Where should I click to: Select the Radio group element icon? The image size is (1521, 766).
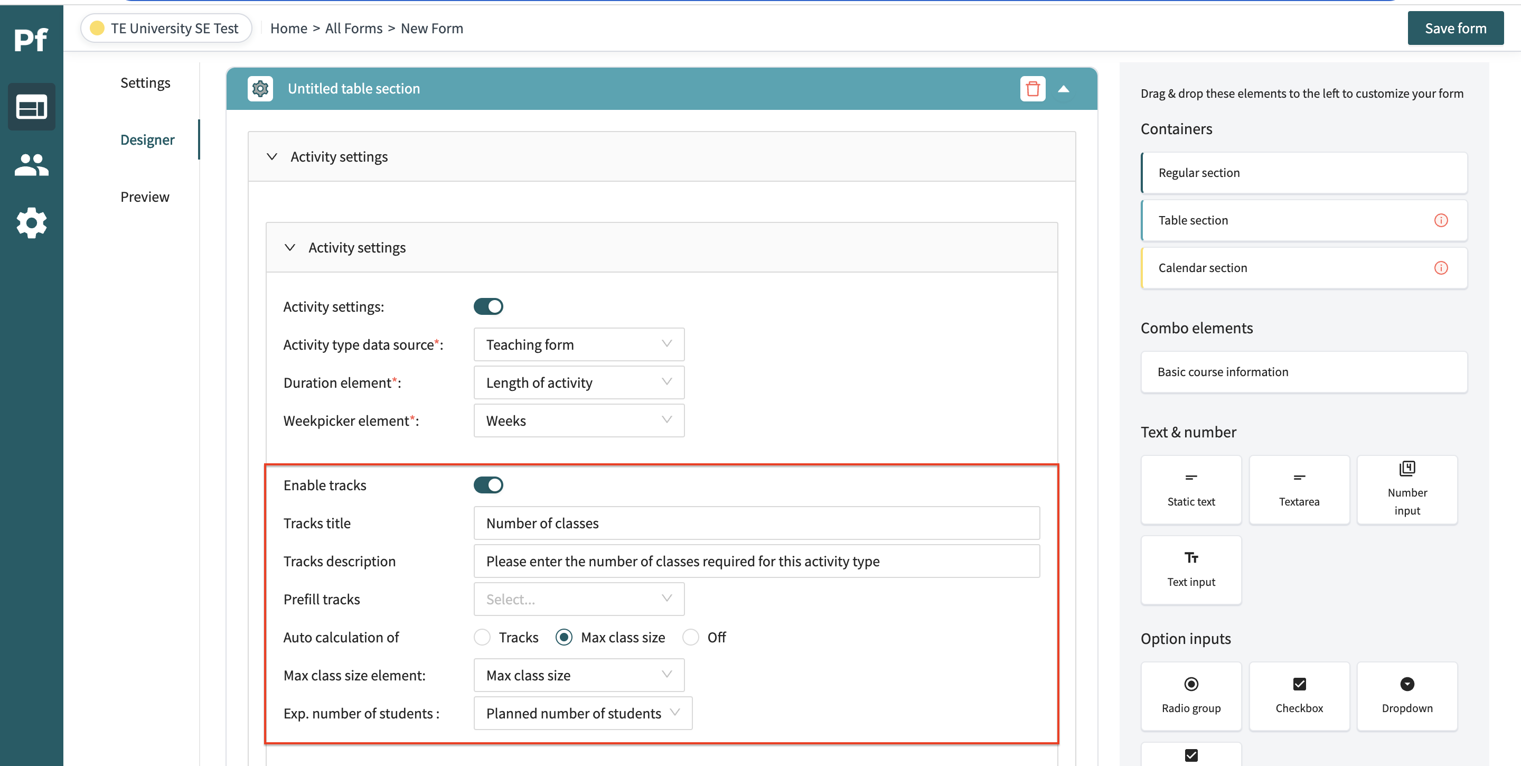[x=1191, y=684]
